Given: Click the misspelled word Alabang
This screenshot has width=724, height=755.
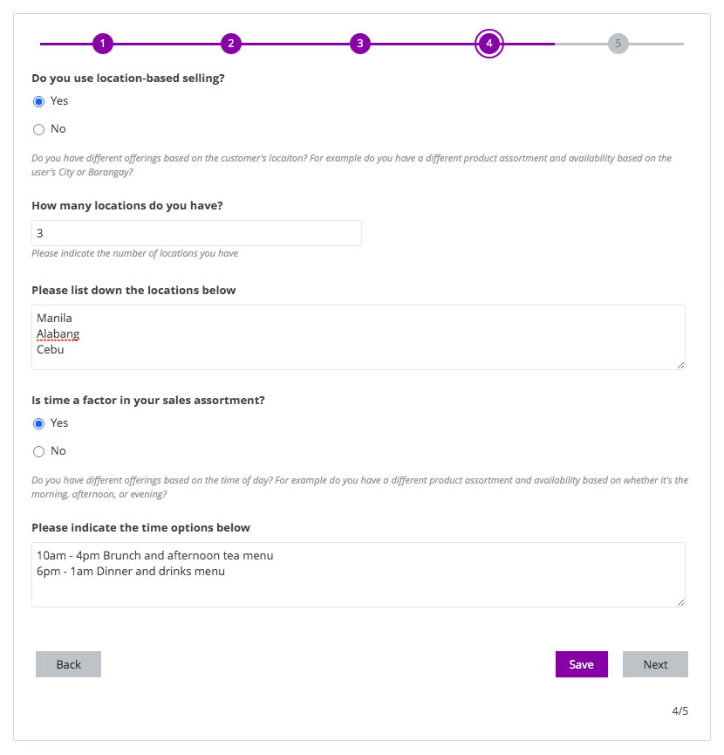Looking at the screenshot, I should coord(58,334).
